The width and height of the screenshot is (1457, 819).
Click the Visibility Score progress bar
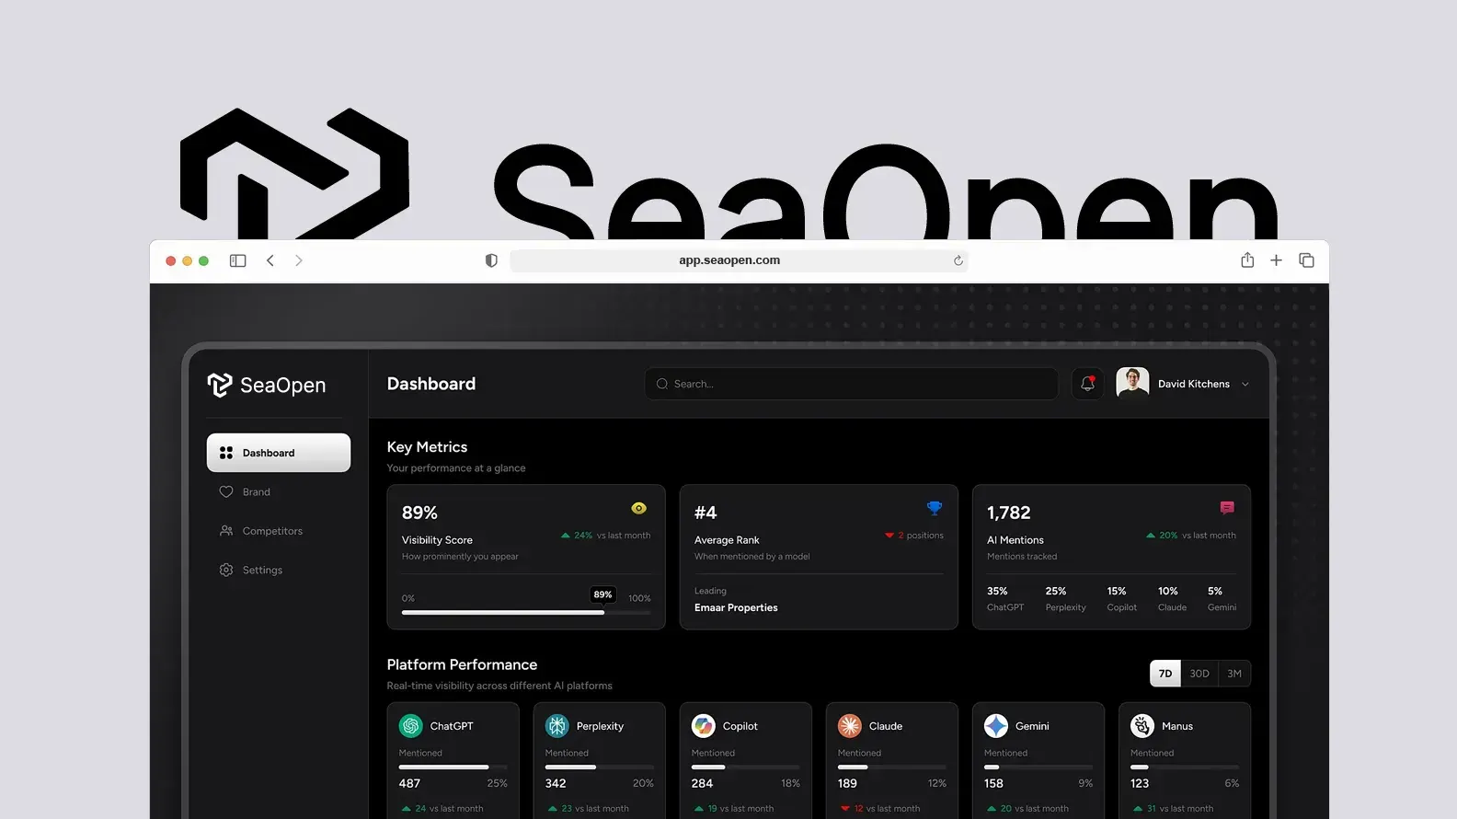tap(526, 613)
